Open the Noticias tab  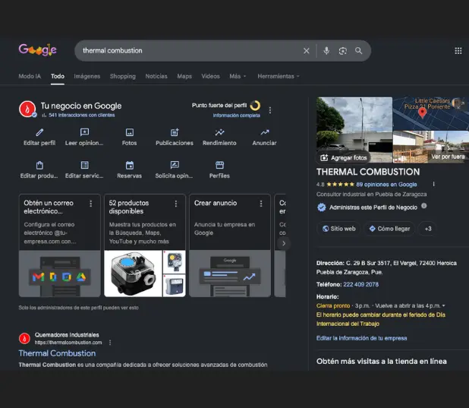click(156, 76)
